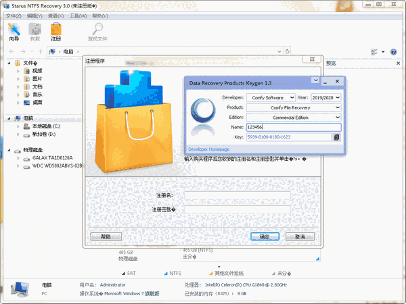The image size is (406, 304).
Task: Go forward with the right arrow
Action: 23,52
